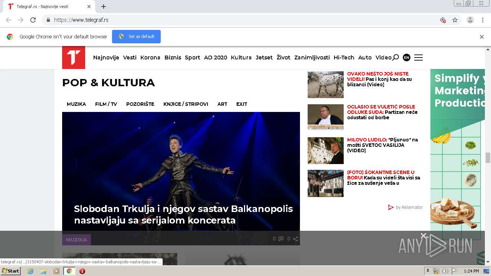Click the browser Forward arrow
Viewport: 491px width, 276px height.
click(21, 20)
